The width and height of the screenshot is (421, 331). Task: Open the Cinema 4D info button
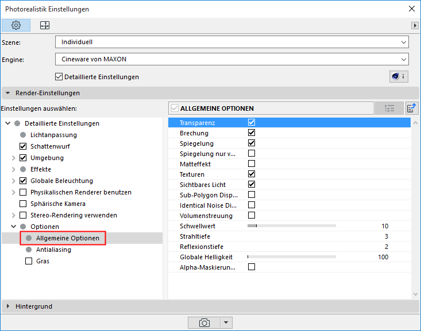(399, 76)
